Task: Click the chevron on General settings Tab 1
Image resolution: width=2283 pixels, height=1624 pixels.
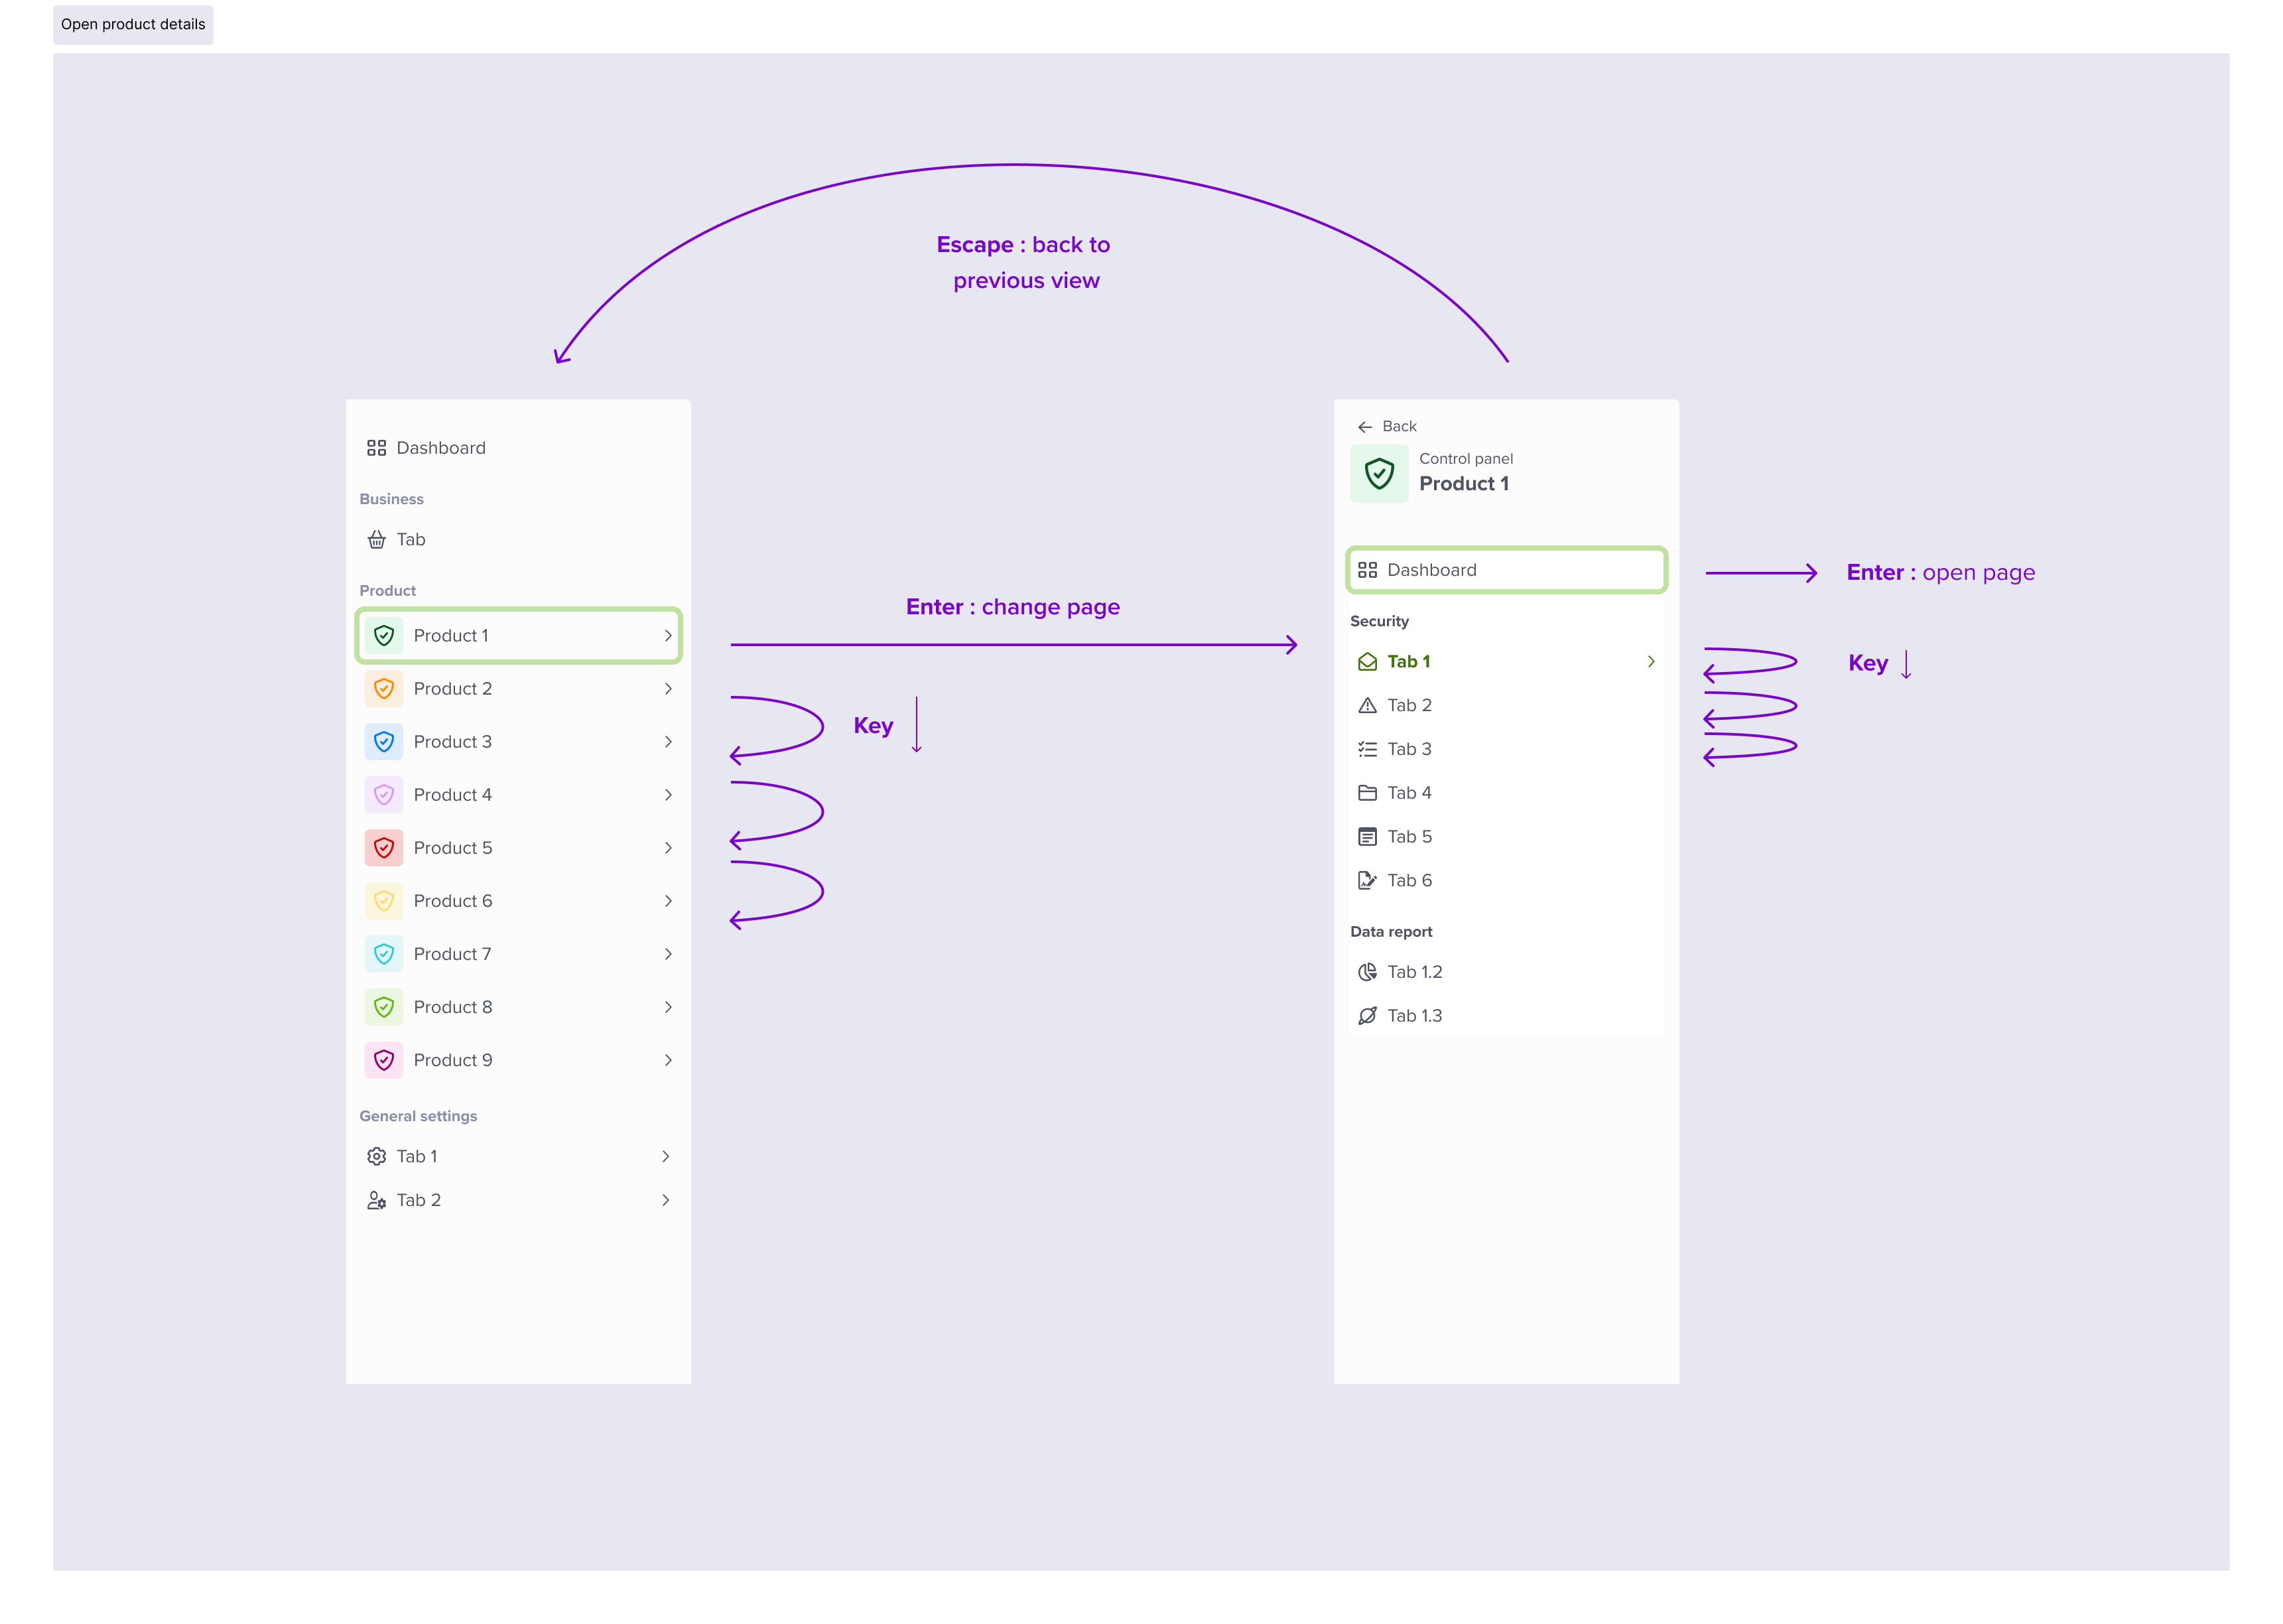Action: click(666, 1157)
